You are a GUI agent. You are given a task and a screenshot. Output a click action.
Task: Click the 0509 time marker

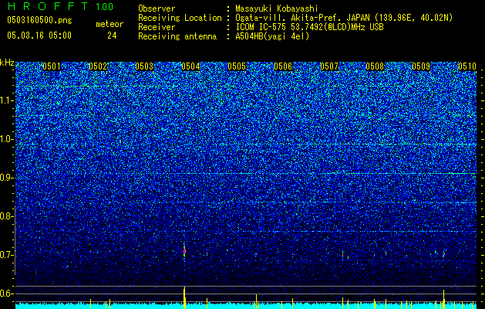pyautogui.click(x=421, y=66)
